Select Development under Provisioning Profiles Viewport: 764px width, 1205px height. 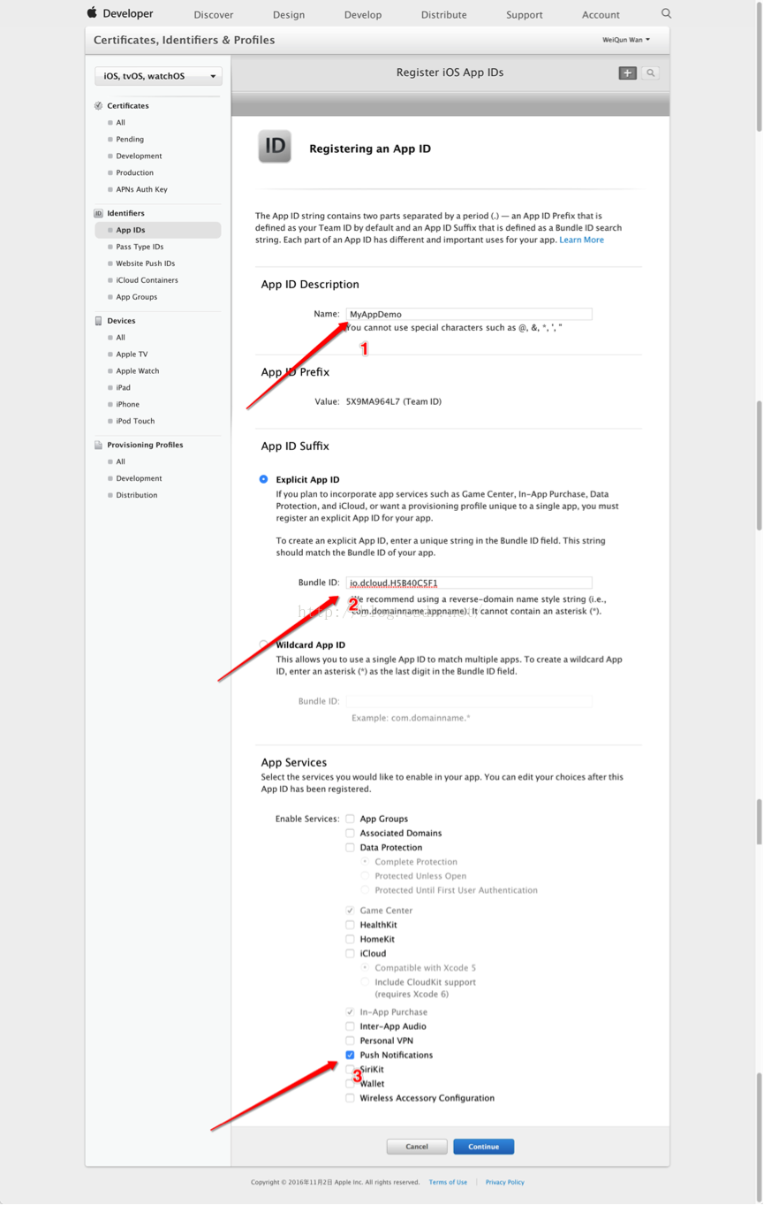[139, 478]
